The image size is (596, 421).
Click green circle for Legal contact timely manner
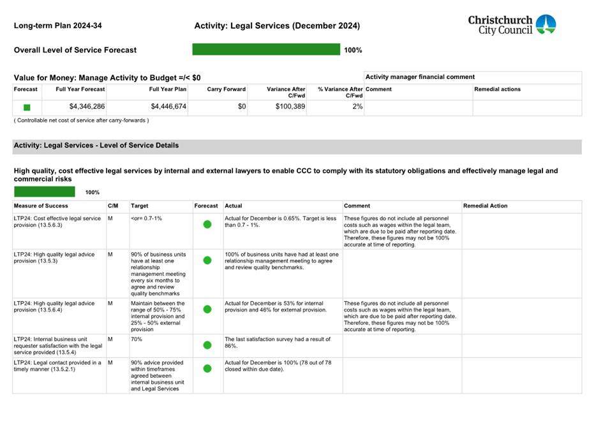point(207,368)
